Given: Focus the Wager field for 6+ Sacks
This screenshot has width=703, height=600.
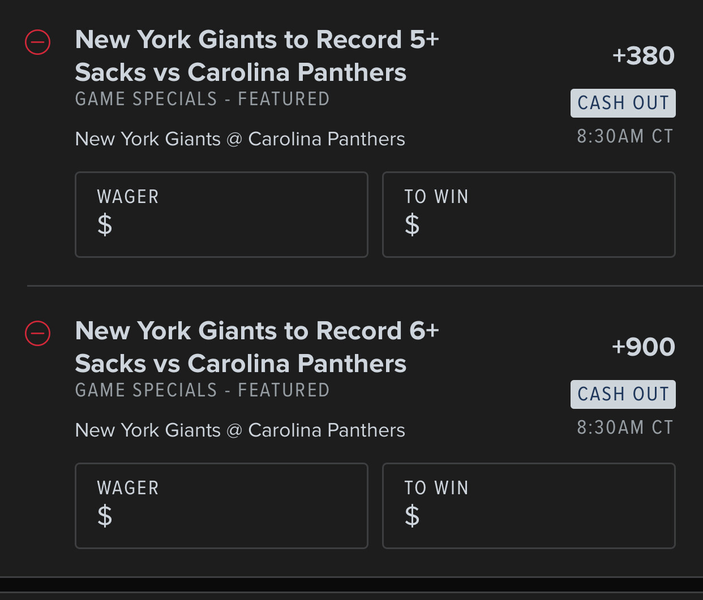Looking at the screenshot, I should pos(221,506).
